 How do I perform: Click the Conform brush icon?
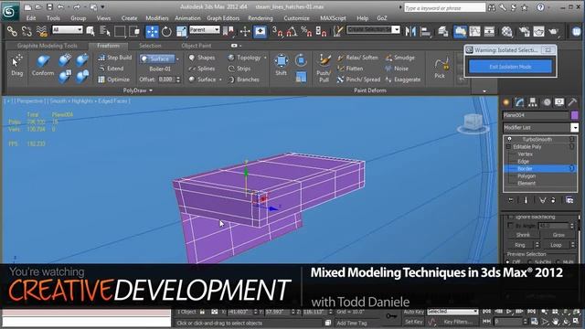[43, 66]
